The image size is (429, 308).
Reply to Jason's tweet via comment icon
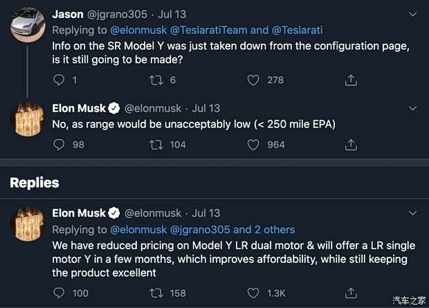59,80
